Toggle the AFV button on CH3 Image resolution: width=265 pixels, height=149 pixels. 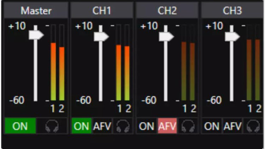coord(232,126)
